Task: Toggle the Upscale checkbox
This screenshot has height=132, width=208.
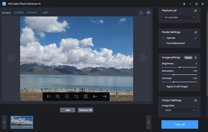Action: pos(163,38)
